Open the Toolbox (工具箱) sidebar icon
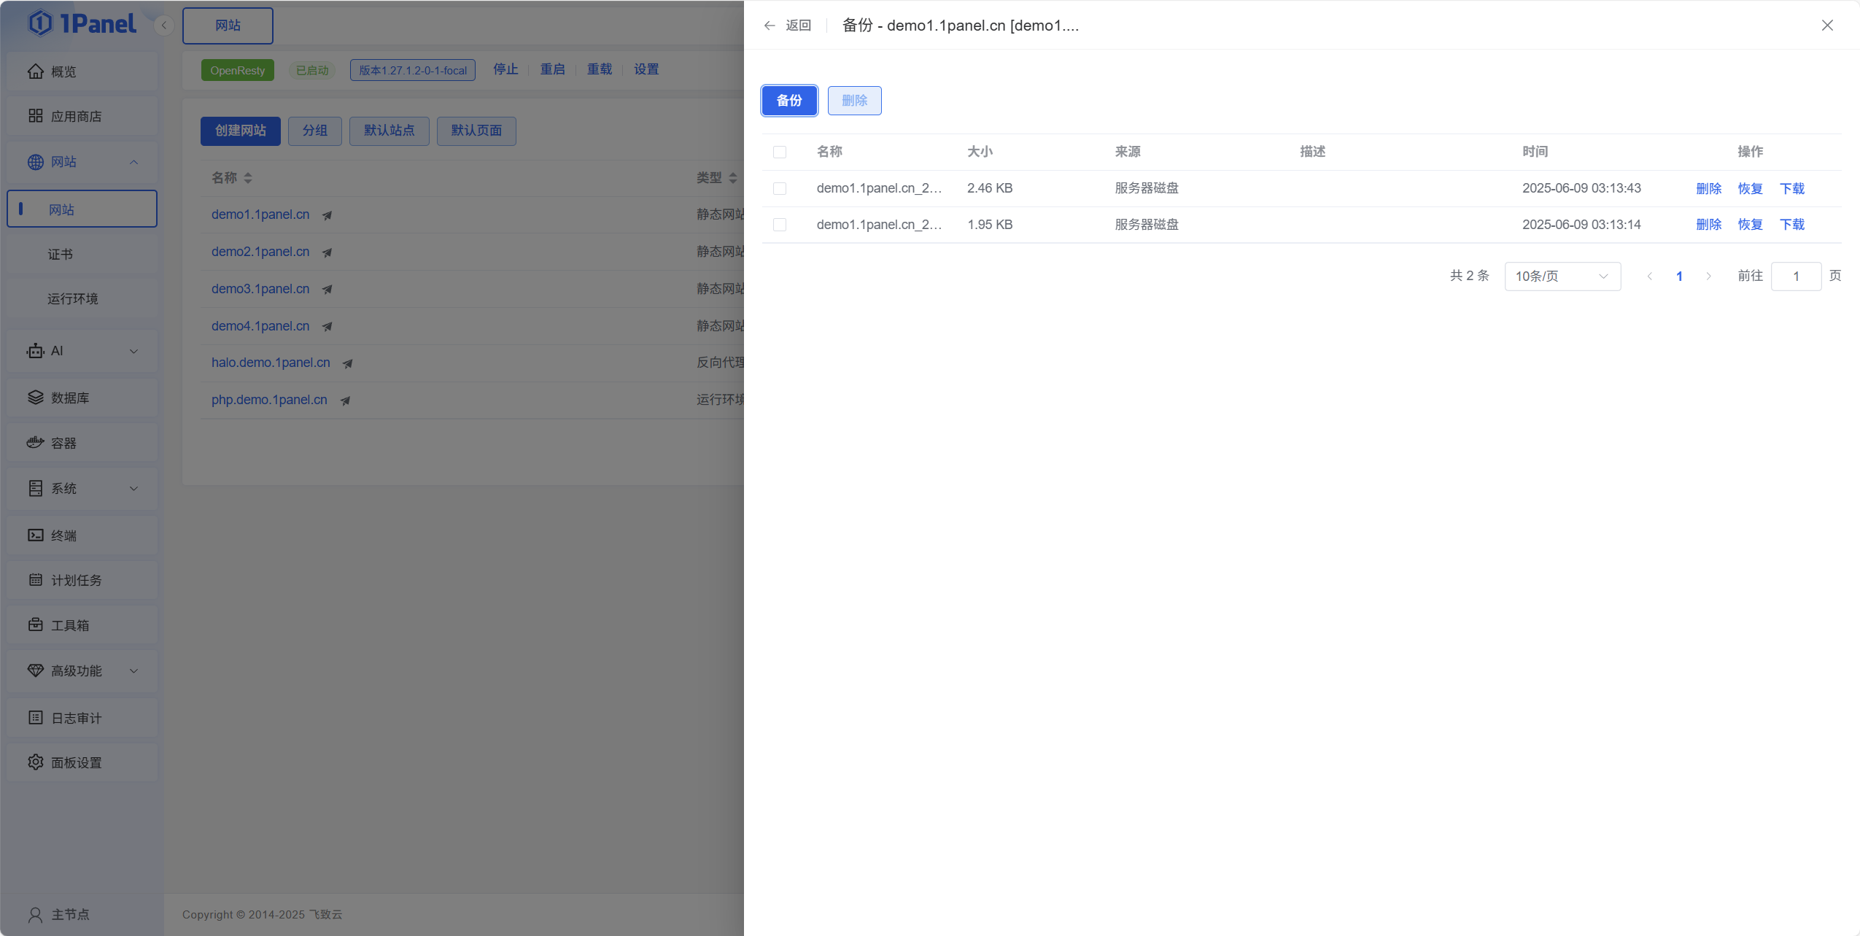Viewport: 1860px width, 936px height. tap(36, 624)
